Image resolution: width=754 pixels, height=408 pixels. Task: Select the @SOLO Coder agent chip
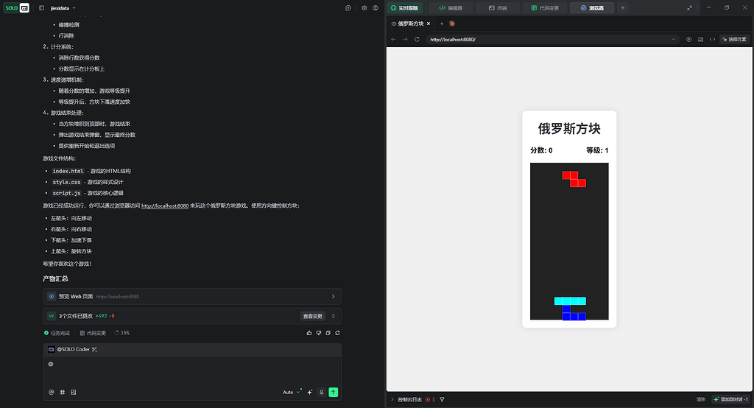[69, 349]
